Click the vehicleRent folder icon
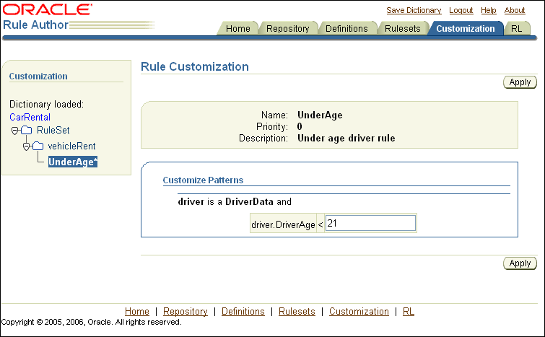The height and width of the screenshot is (337, 545). tap(38, 146)
